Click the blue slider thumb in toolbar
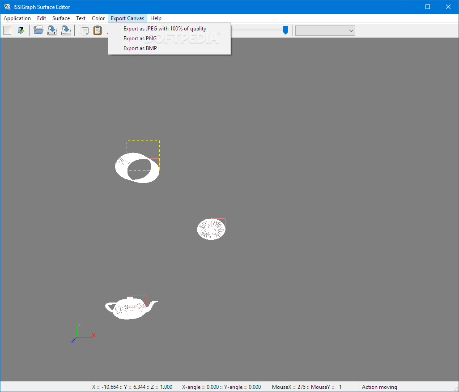 (285, 30)
